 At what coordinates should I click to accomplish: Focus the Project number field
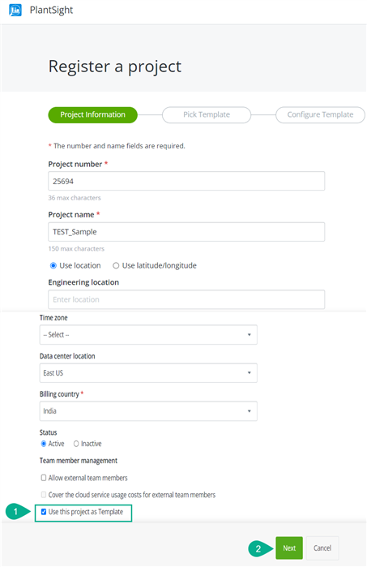click(x=186, y=181)
